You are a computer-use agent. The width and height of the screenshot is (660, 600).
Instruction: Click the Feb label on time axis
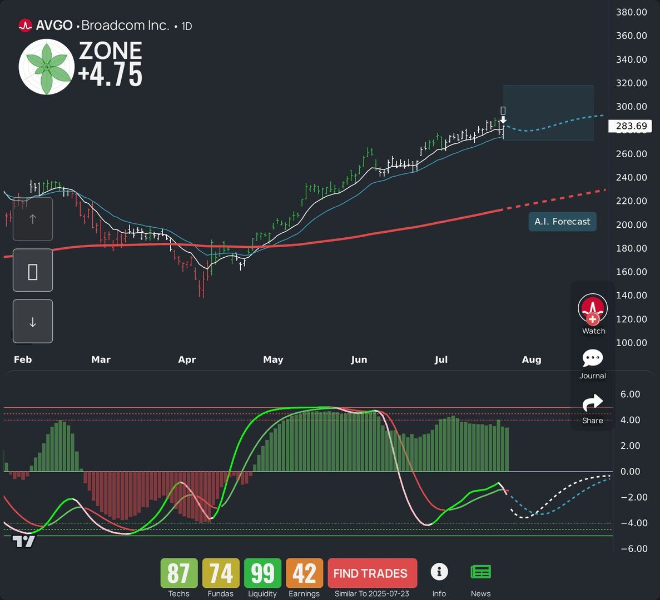point(23,359)
